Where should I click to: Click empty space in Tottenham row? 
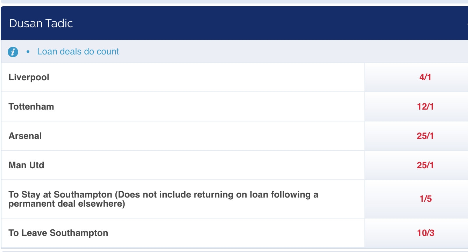coord(210,106)
